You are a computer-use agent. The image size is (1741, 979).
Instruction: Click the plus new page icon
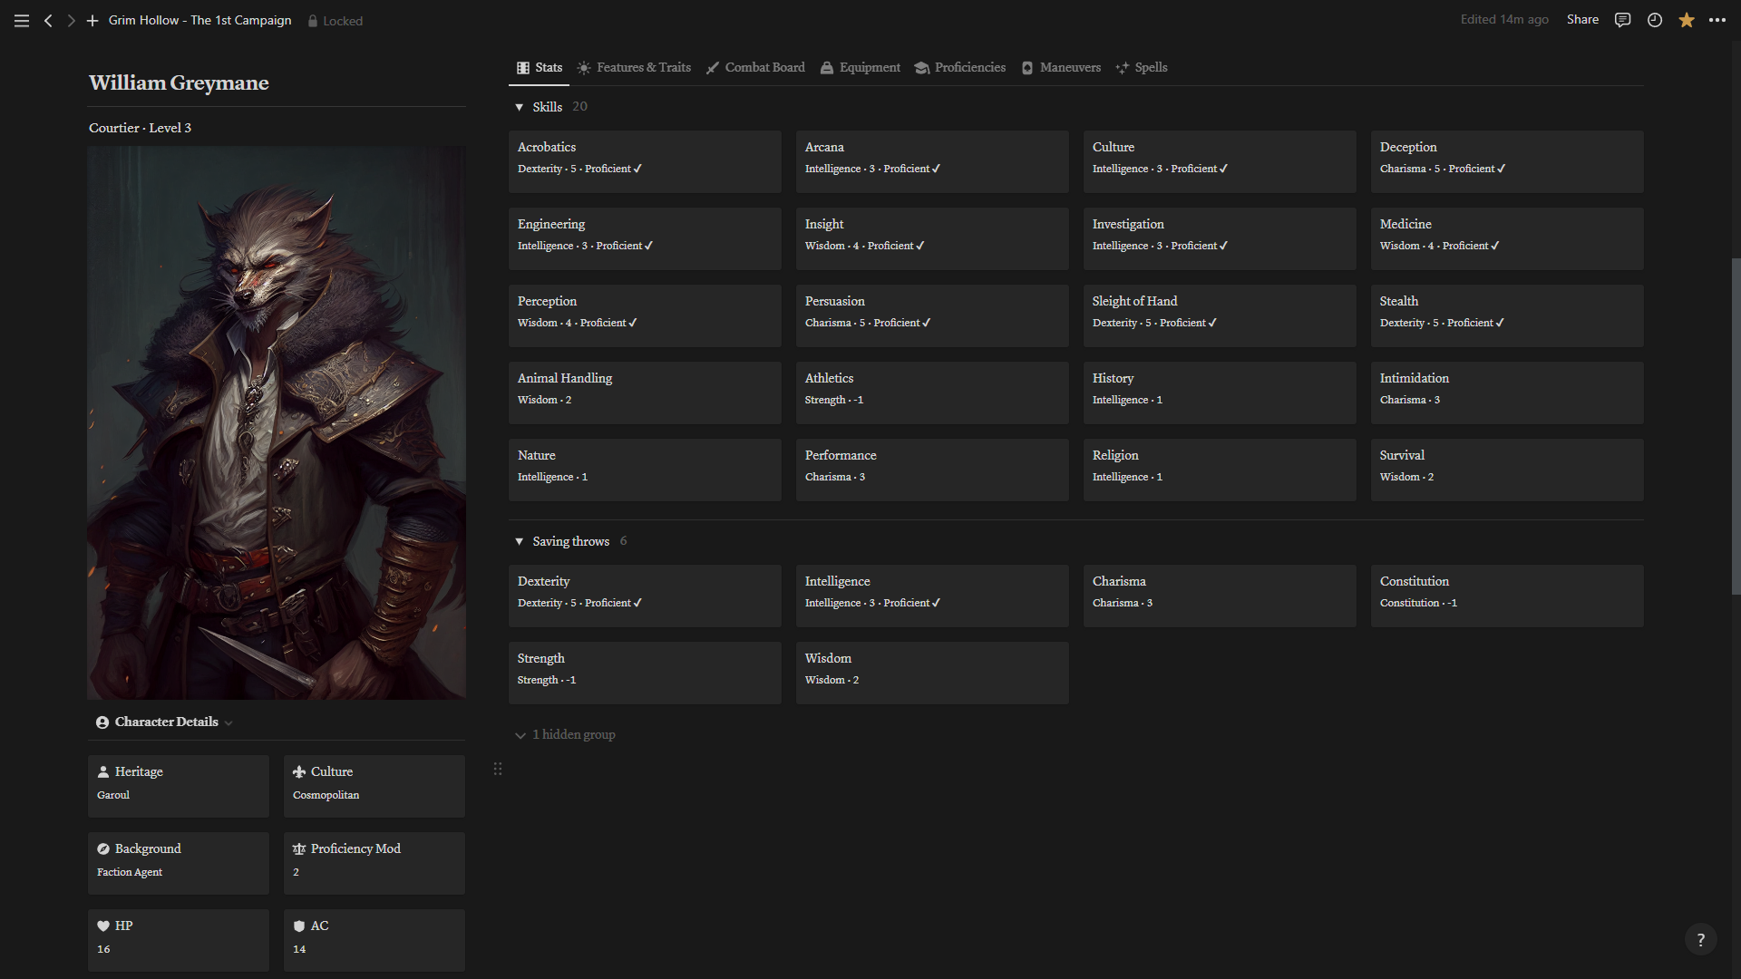coord(92,20)
